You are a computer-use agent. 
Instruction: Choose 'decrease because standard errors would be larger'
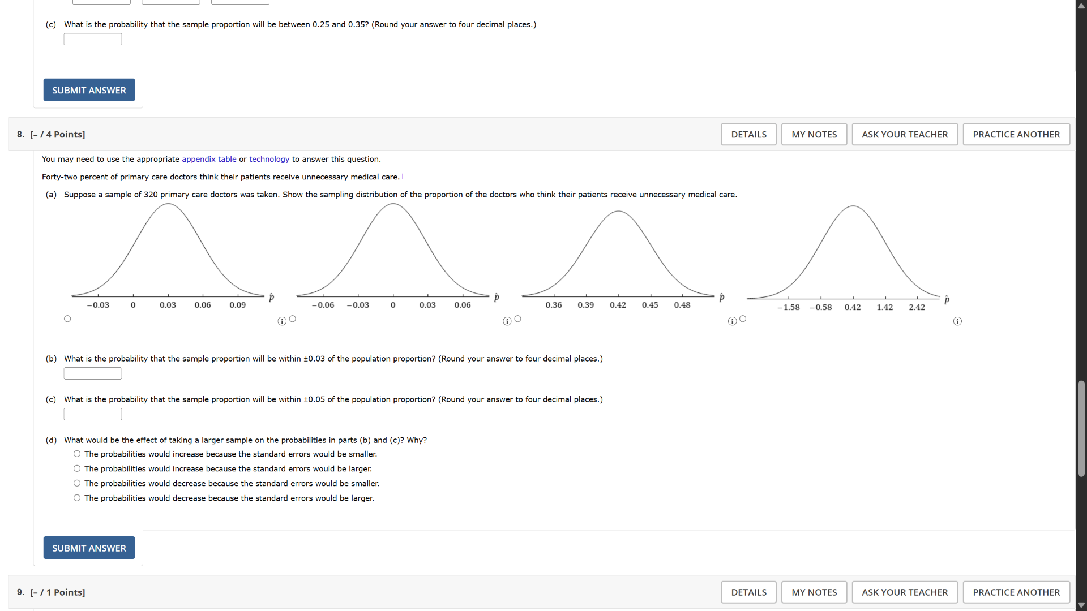click(77, 498)
